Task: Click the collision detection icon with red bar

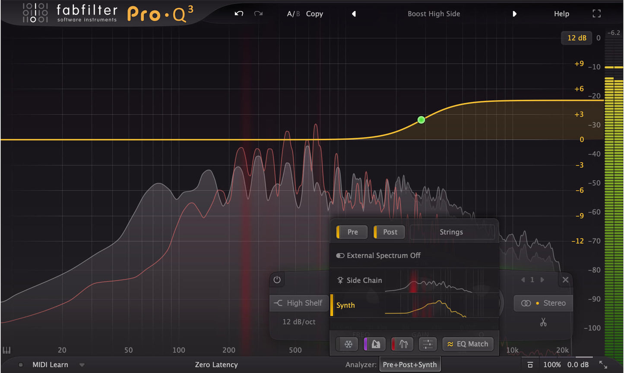Action: coord(402,344)
